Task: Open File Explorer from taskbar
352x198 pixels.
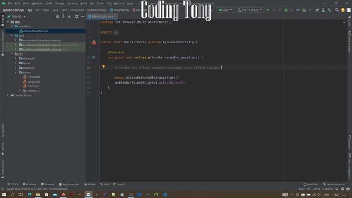Action: click(x=38, y=194)
